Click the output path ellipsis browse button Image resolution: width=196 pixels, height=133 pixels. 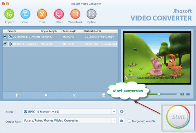pos(114,120)
